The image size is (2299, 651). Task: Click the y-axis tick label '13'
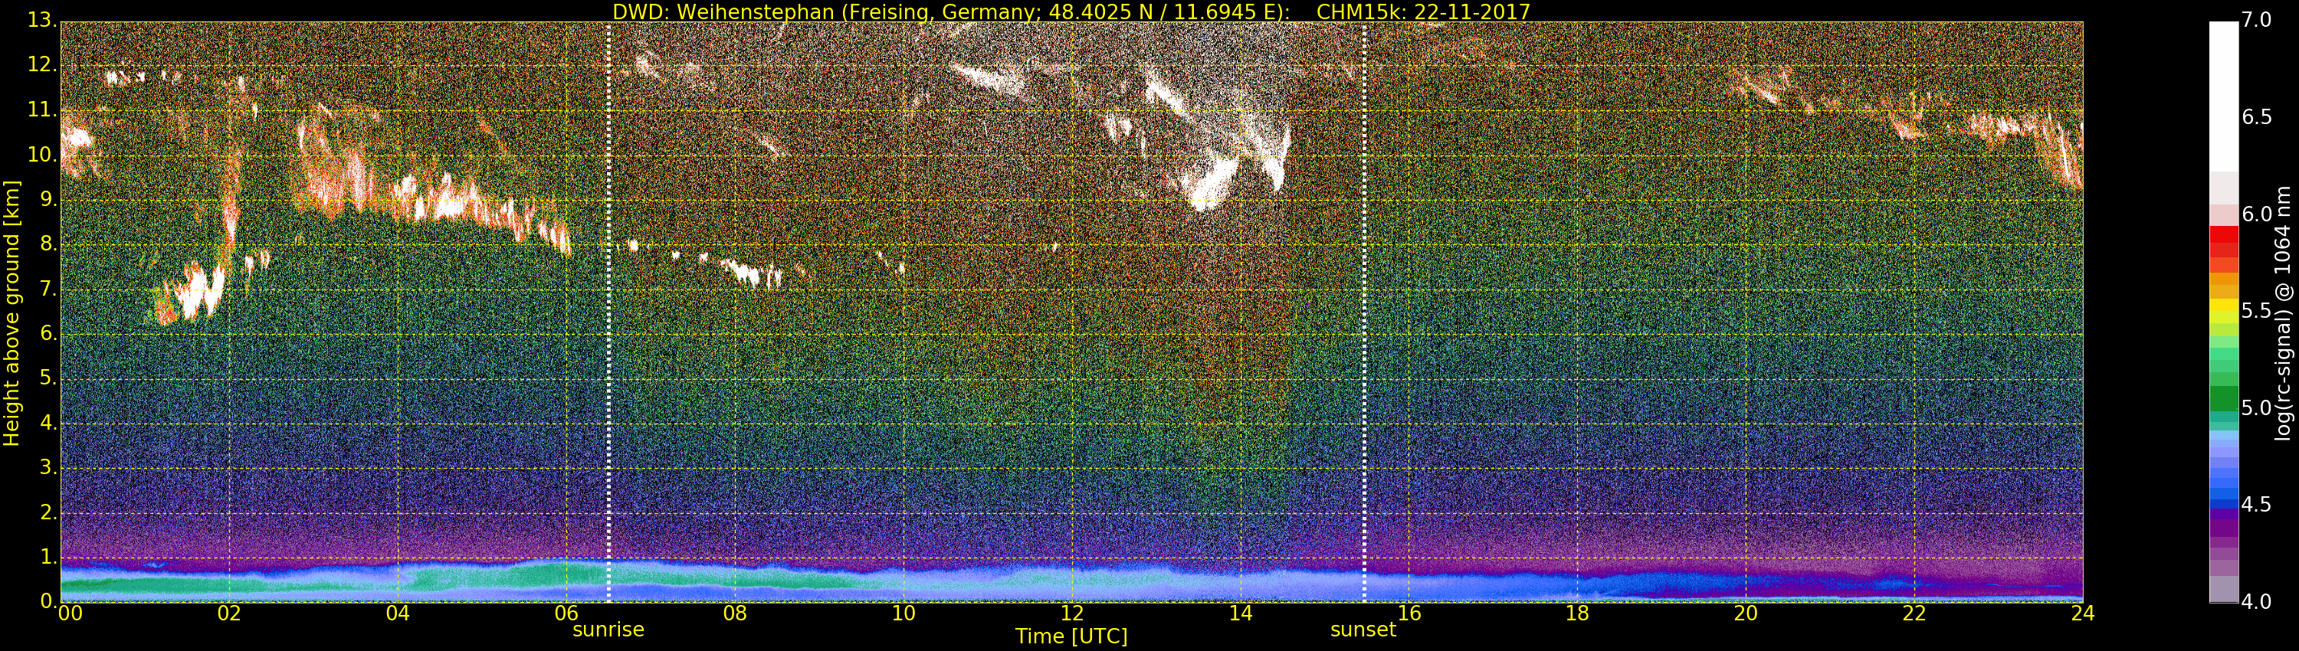41,21
